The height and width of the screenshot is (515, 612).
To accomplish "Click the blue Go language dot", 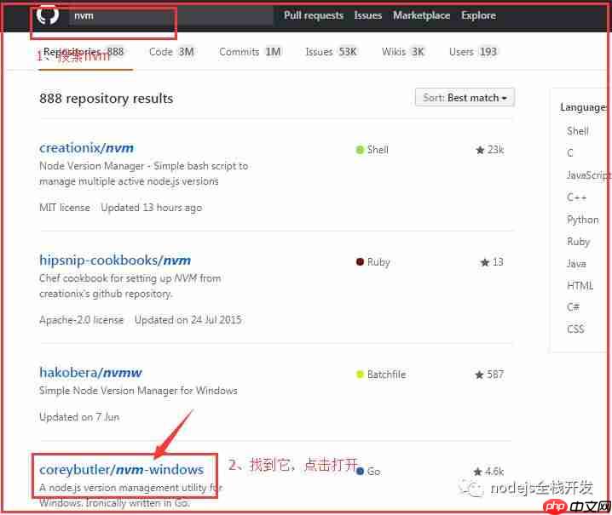I will coord(360,472).
